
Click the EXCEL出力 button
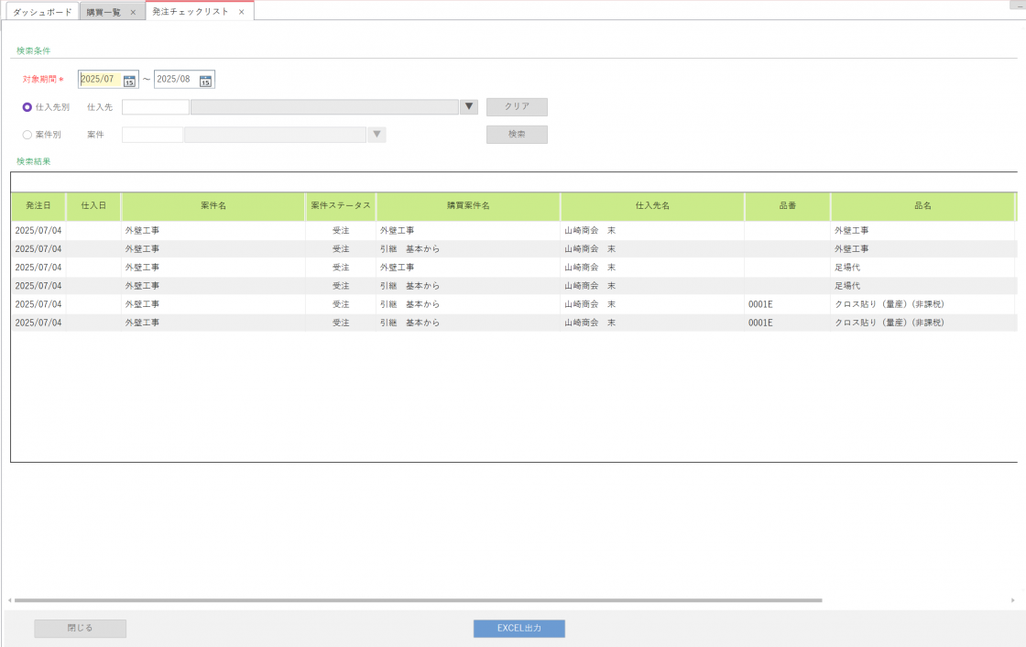(518, 629)
